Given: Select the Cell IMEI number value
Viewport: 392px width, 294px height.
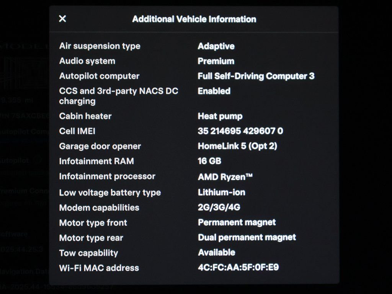Looking at the screenshot, I should (240, 131).
